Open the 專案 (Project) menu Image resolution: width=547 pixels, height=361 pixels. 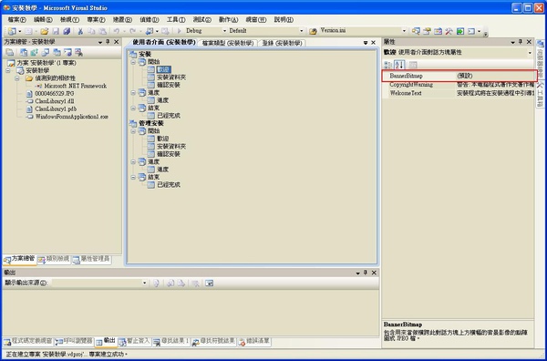[96, 20]
